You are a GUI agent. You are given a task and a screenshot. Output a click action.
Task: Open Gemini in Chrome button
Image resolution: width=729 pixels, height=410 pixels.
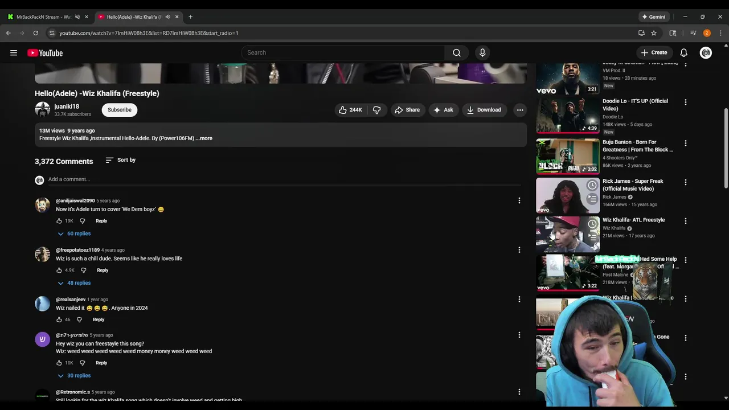tap(653, 17)
